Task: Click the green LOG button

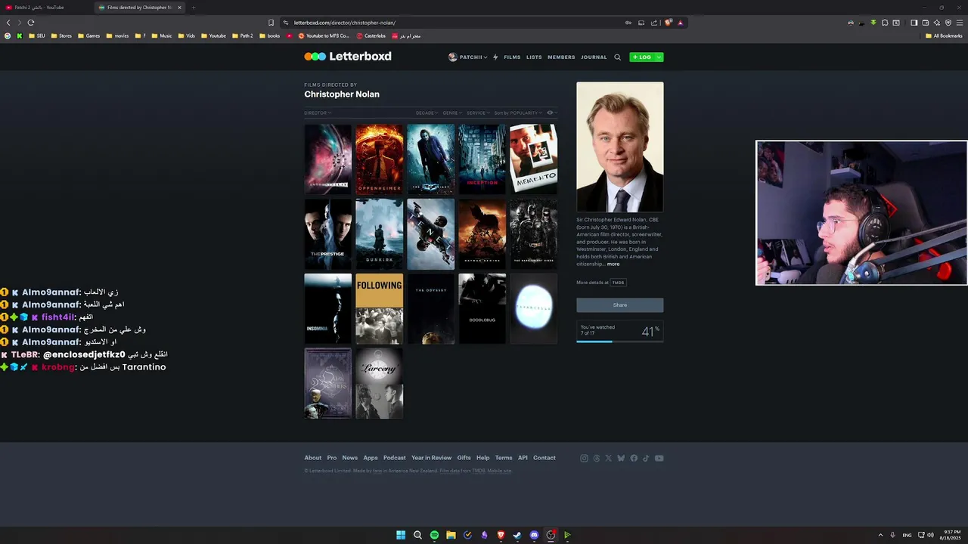Action: coord(641,57)
